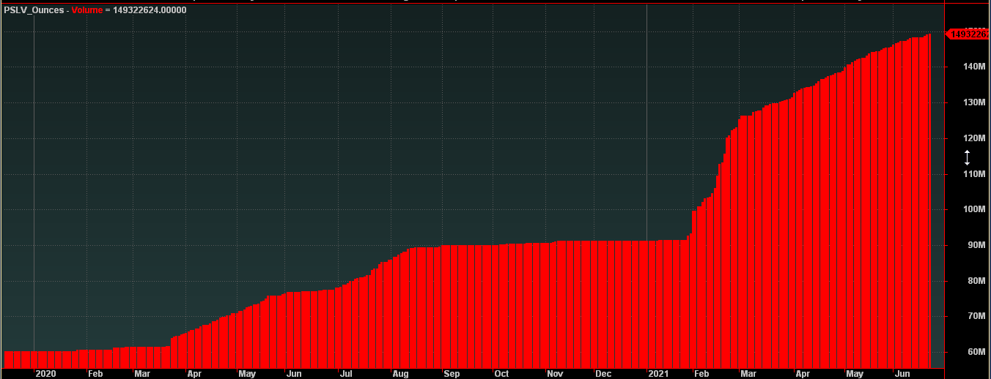Click the Dec label on time axis
Viewport: 991px width, 379px height.
[603, 373]
